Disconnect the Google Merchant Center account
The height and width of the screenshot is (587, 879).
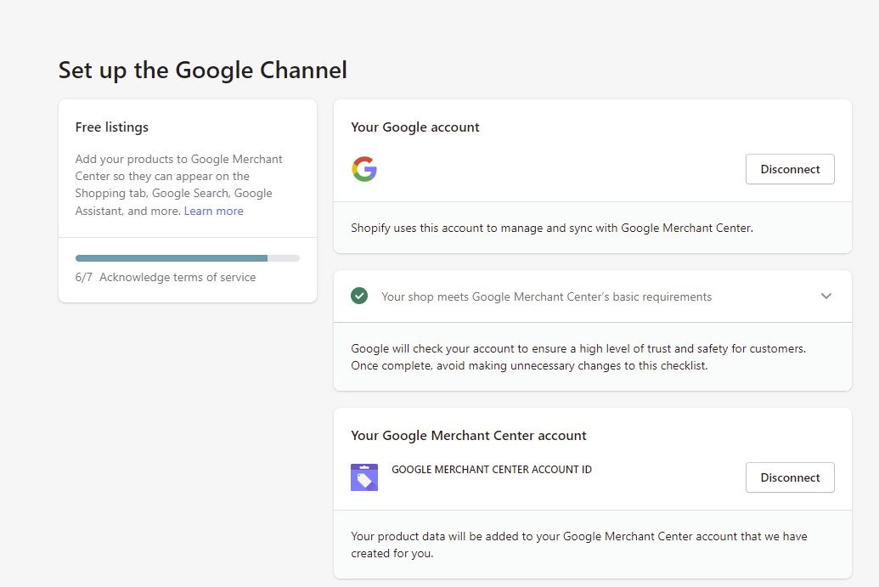coord(790,477)
